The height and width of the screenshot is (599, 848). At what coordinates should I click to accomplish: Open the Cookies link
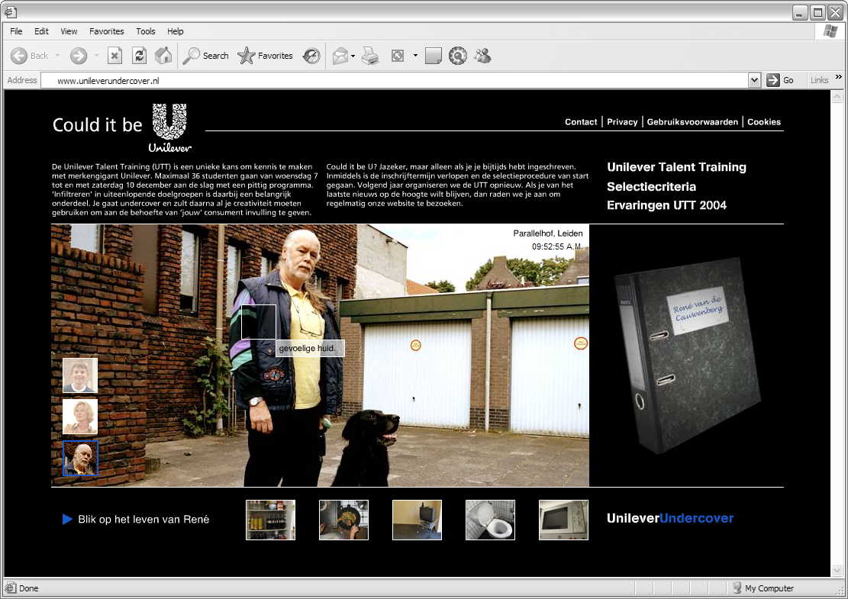click(x=763, y=122)
